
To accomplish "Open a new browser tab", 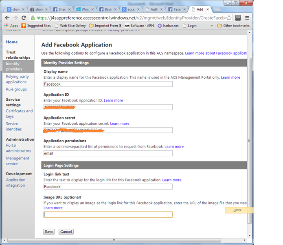I will (217, 9).
